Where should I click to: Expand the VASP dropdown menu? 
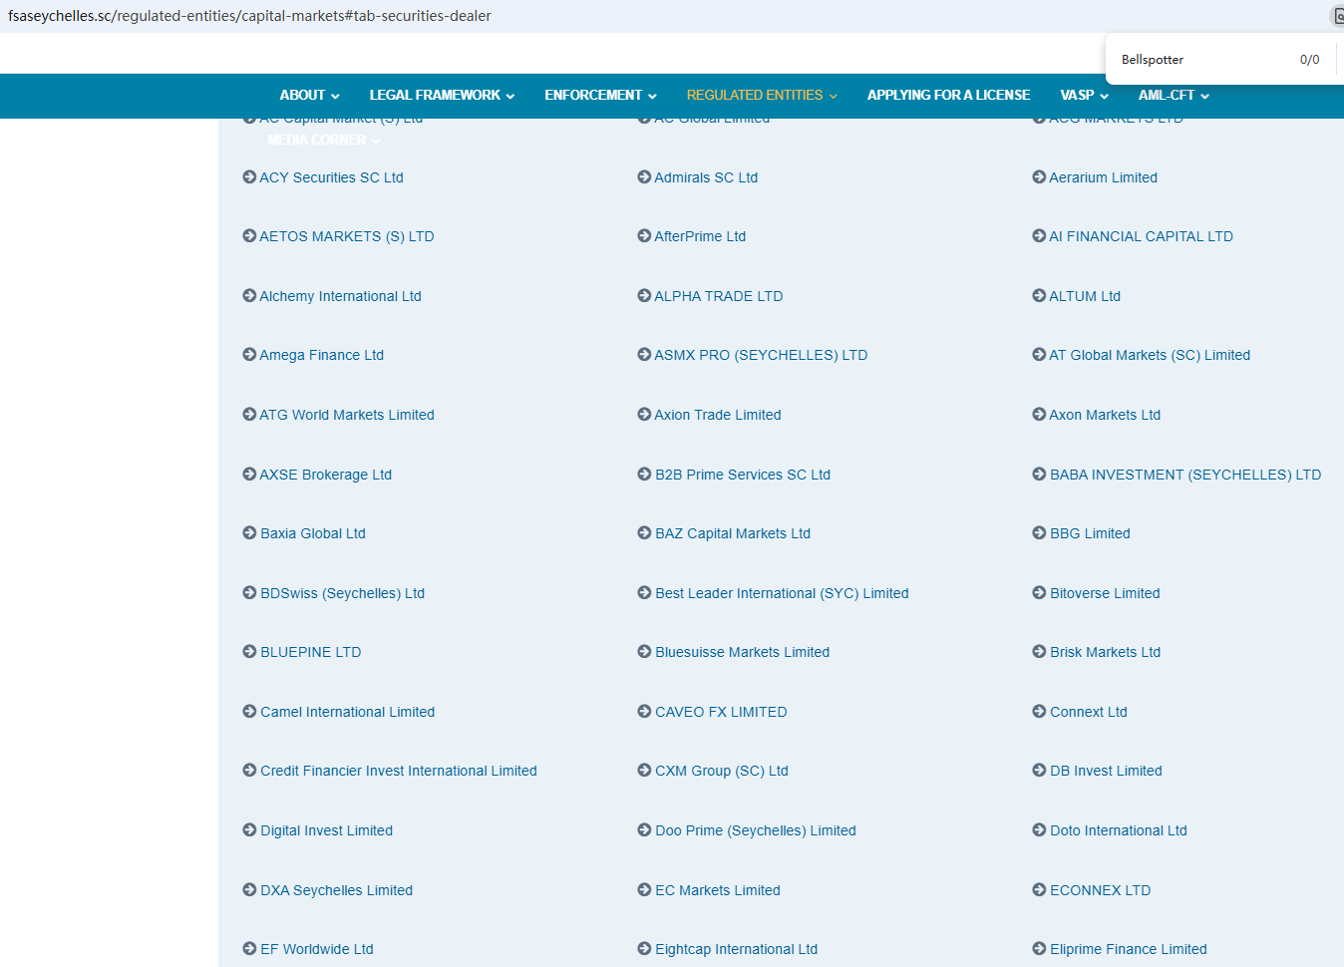pyautogui.click(x=1084, y=95)
